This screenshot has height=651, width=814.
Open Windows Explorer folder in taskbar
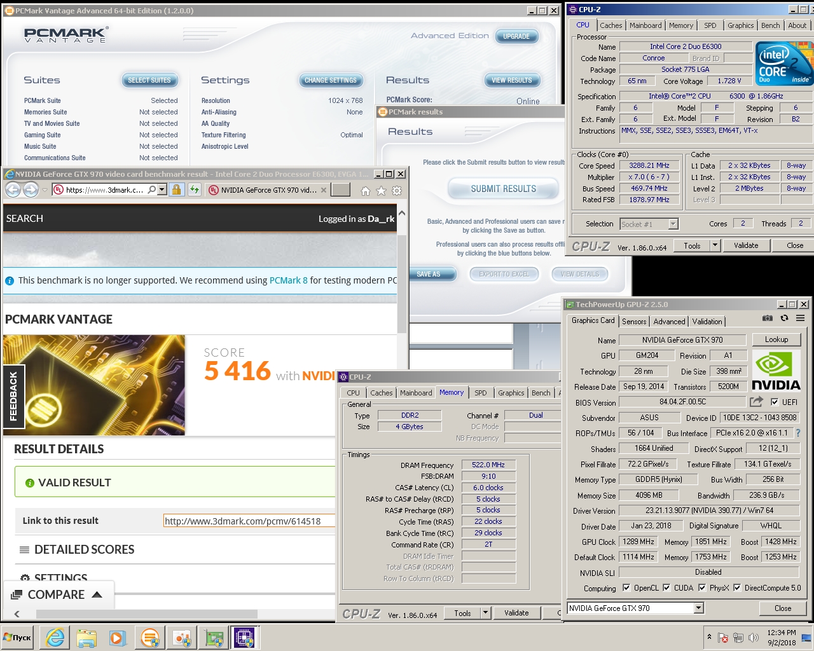click(x=86, y=638)
